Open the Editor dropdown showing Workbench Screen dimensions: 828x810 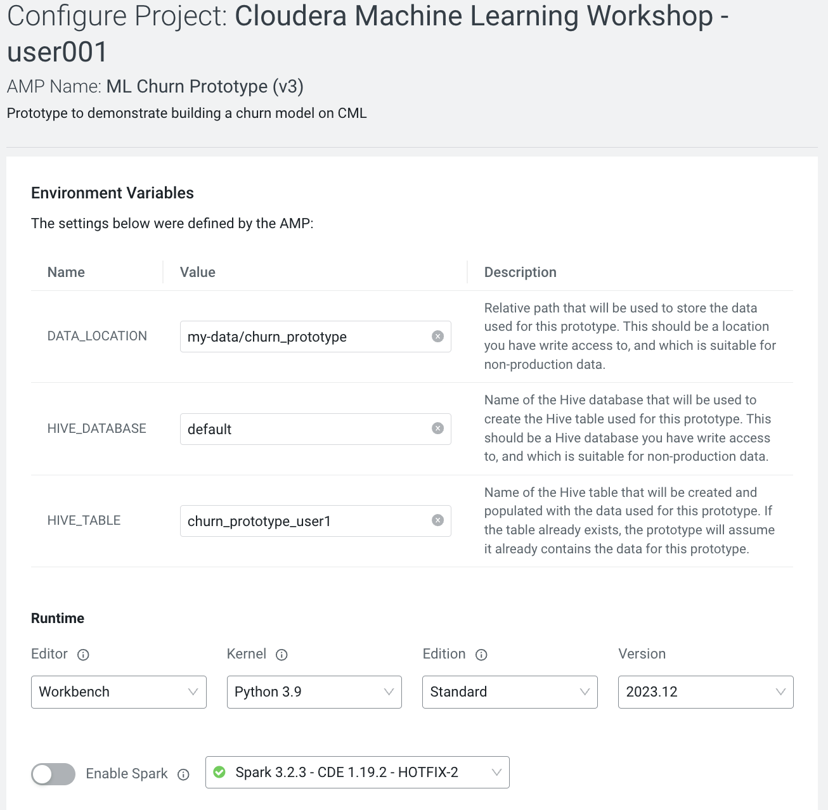(119, 692)
